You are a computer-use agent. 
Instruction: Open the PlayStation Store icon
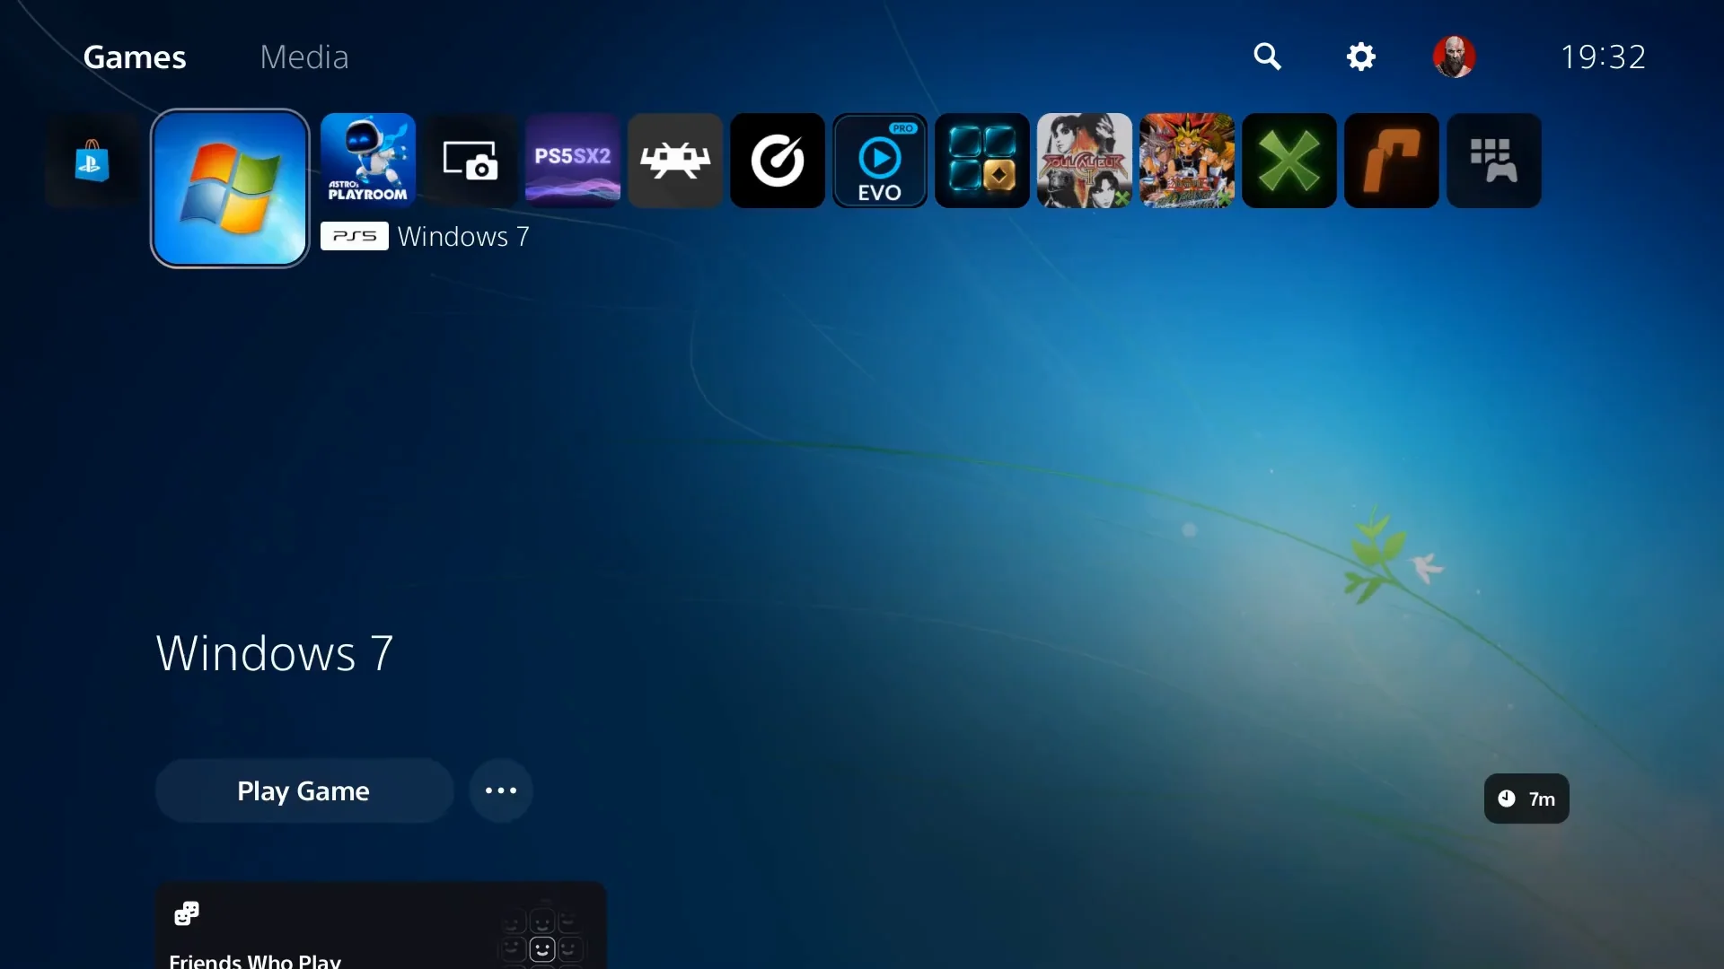pyautogui.click(x=92, y=161)
